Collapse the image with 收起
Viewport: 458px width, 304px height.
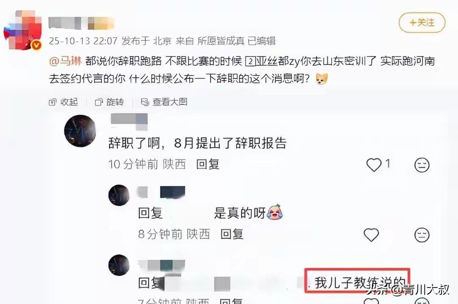coord(63,102)
